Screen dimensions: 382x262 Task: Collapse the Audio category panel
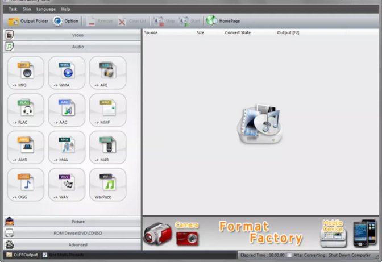pyautogui.click(x=72, y=47)
